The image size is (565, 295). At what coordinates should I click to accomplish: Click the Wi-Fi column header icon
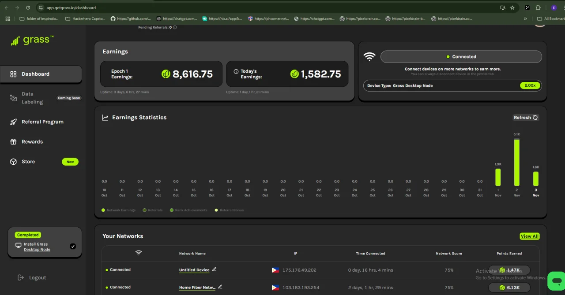click(139, 253)
